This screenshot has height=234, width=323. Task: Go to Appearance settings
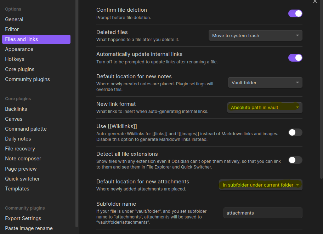[19, 49]
